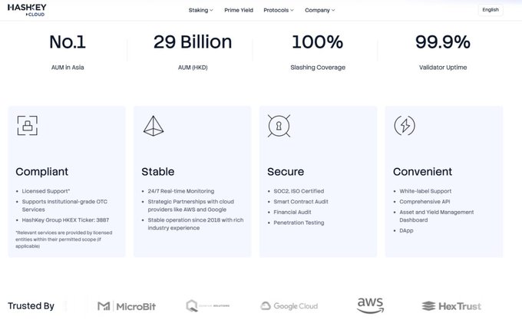Image resolution: width=522 pixels, height=333 pixels.
Task: Open the Staking dropdown menu
Action: tap(201, 10)
